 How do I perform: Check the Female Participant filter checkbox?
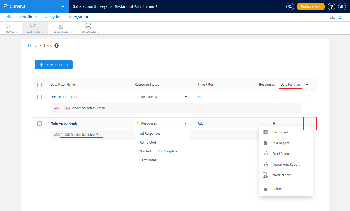pos(40,97)
